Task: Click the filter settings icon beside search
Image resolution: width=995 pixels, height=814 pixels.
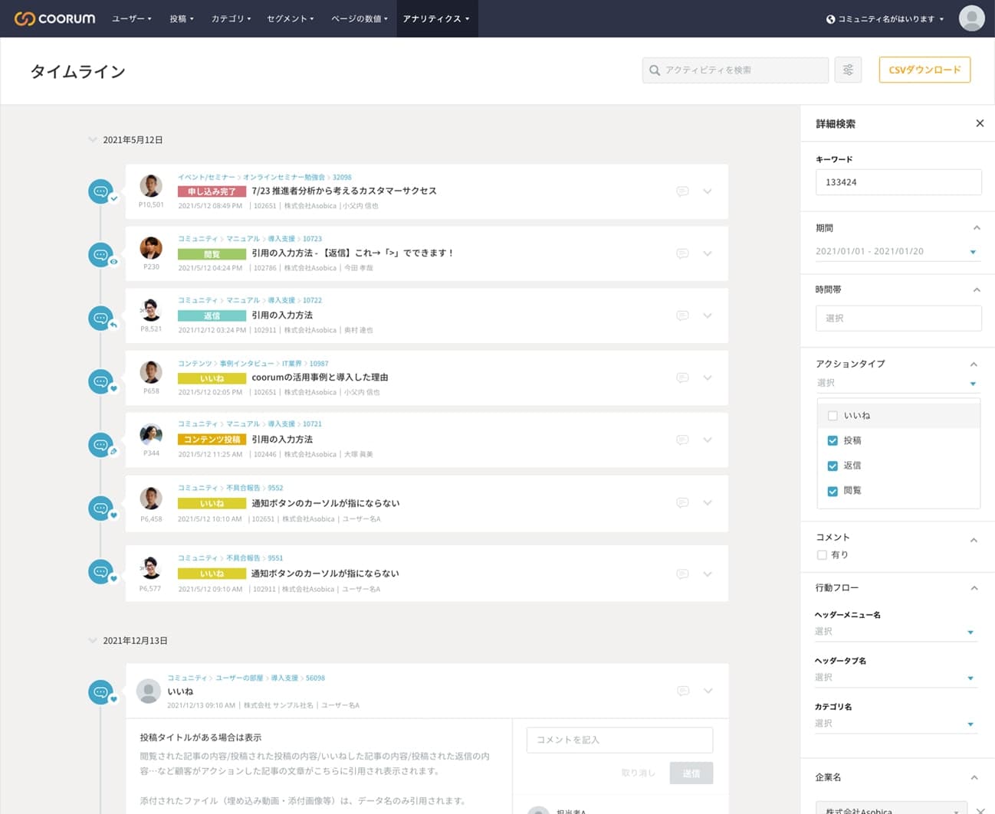Action: click(848, 70)
